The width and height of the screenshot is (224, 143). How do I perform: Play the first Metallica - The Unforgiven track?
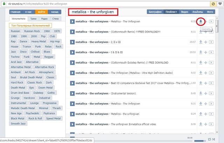click(72, 22)
